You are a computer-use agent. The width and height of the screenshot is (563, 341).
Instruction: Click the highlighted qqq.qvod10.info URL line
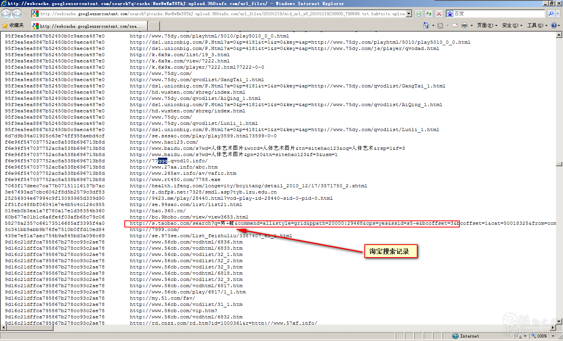click(x=169, y=161)
